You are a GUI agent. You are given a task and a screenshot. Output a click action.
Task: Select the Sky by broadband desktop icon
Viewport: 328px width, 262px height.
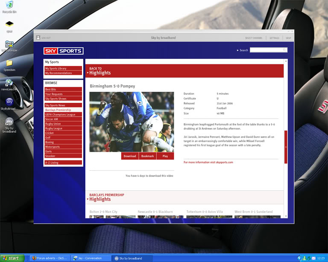(x=9, y=122)
